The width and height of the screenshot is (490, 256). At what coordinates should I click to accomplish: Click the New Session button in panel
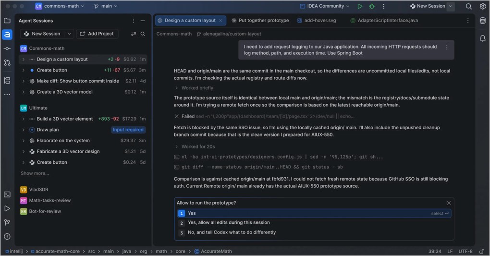(42, 34)
